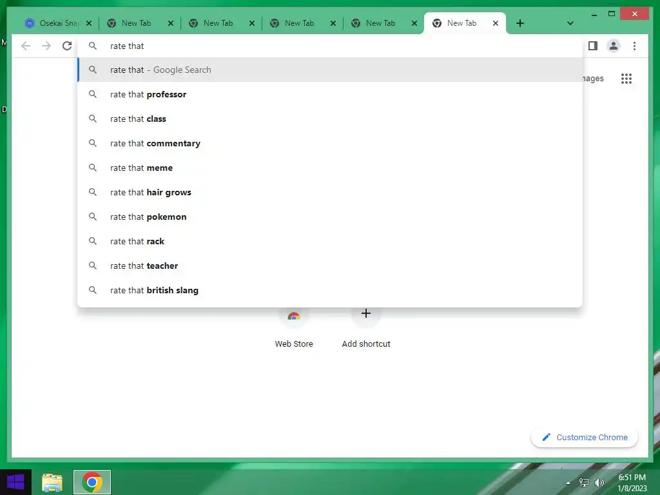The width and height of the screenshot is (660, 495).
Task: Close the Osekai Snapshots tab
Action: [x=89, y=23]
